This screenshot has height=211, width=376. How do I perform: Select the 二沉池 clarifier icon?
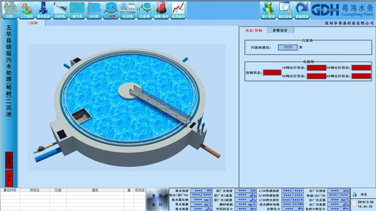[x=111, y=10]
